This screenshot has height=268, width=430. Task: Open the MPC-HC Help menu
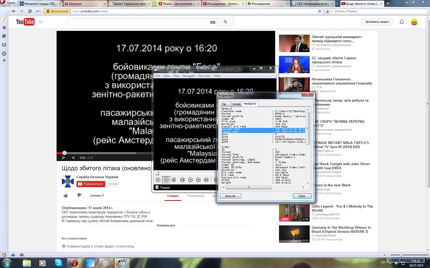coord(217,76)
